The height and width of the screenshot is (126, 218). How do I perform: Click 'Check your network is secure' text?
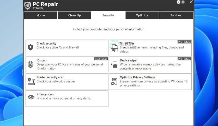(56, 81)
